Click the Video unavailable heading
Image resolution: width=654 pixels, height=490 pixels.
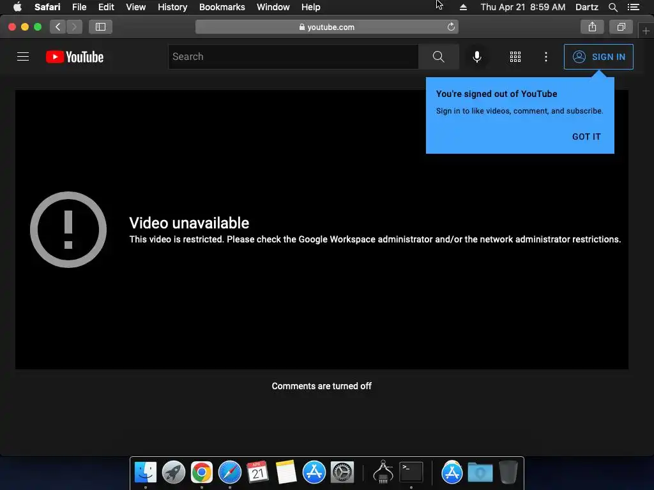pos(189,223)
